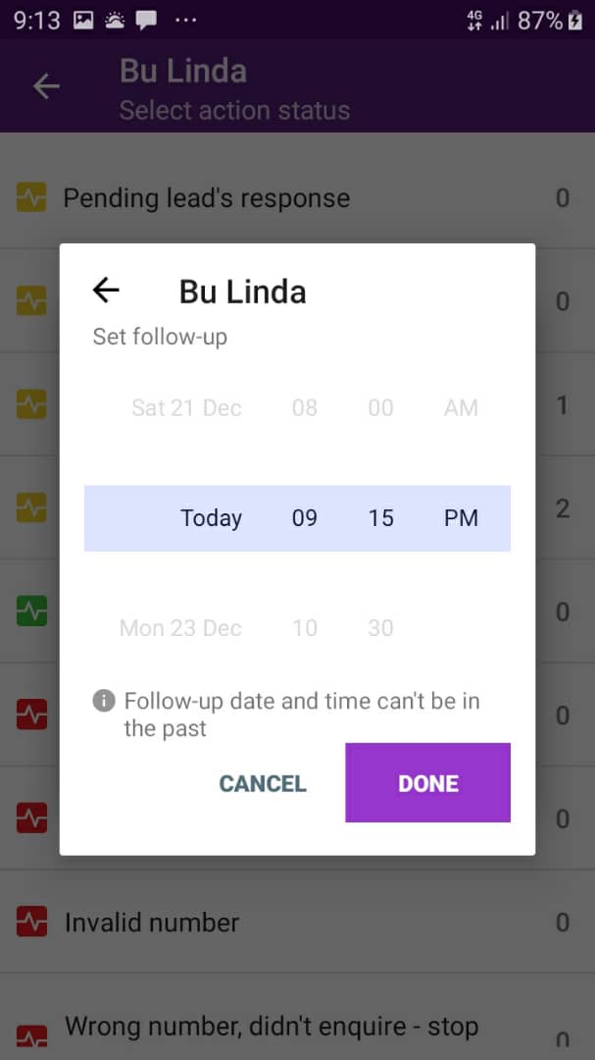The height and width of the screenshot is (1060, 595).
Task: Pick hour 10 in the time picker
Action: (x=305, y=628)
